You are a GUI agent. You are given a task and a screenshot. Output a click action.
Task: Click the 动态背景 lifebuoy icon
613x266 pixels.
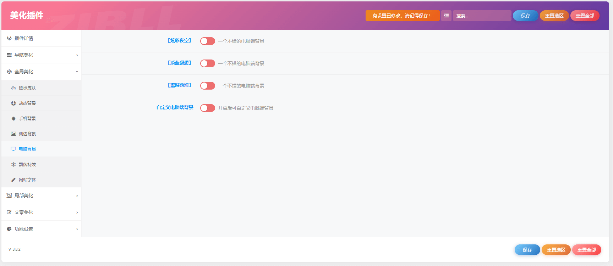(13, 103)
